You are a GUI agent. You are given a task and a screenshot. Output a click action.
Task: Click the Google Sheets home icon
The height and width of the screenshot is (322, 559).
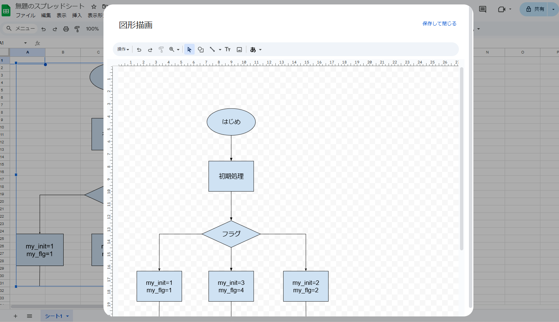[x=6, y=11]
